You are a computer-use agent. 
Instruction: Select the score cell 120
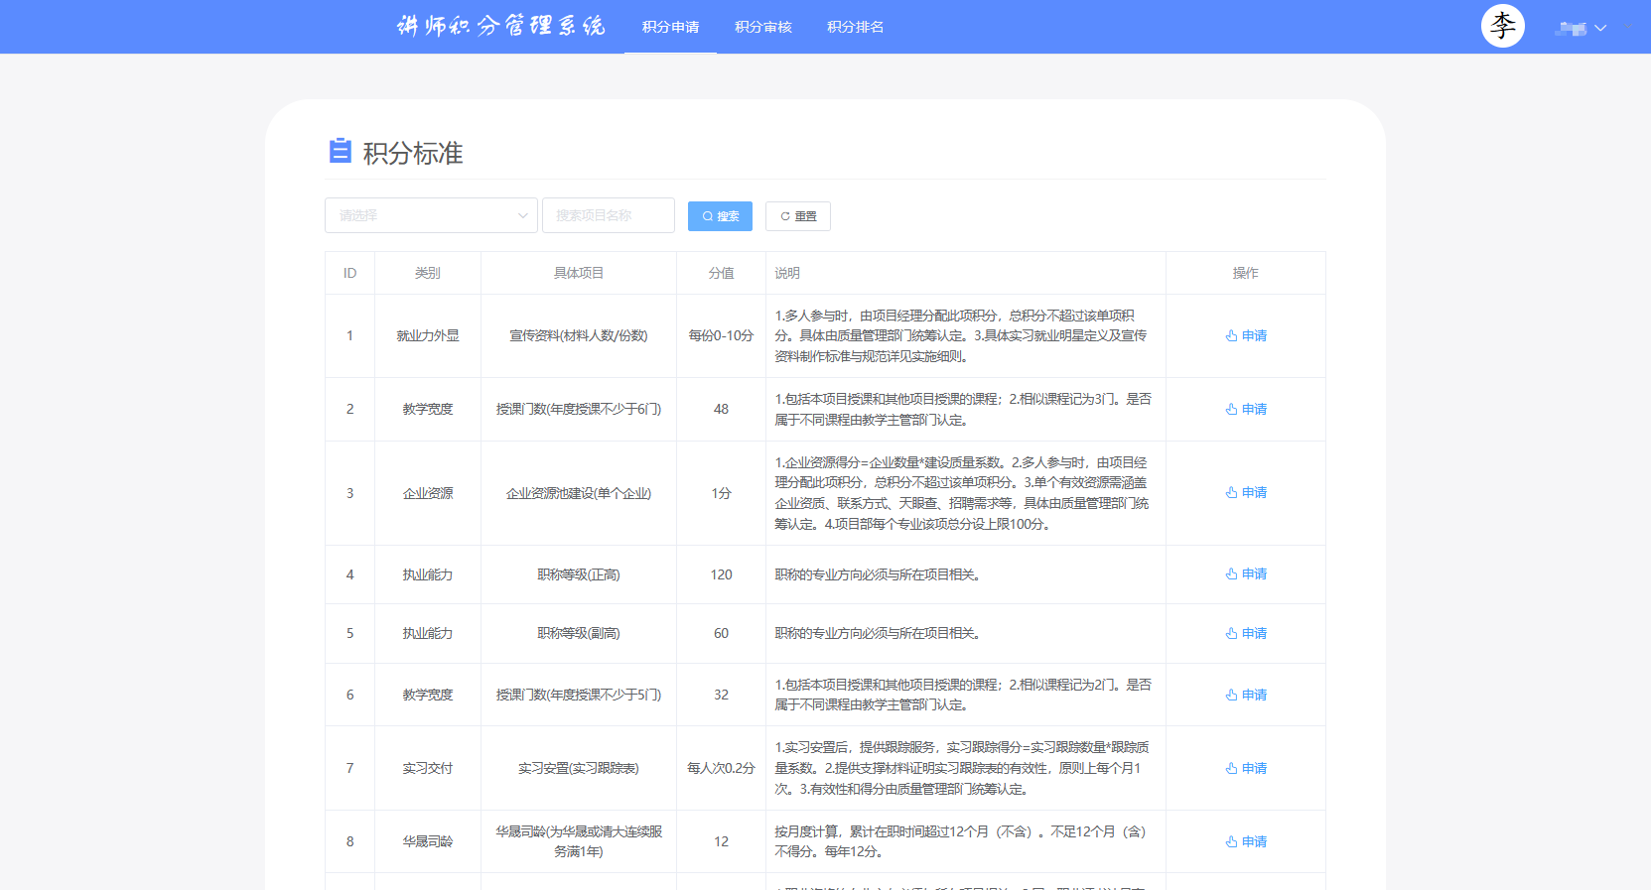point(722,574)
